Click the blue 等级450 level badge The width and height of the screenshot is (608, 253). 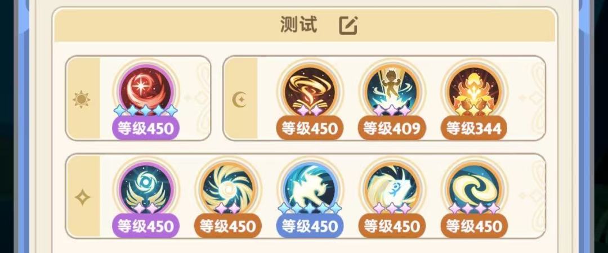310,226
